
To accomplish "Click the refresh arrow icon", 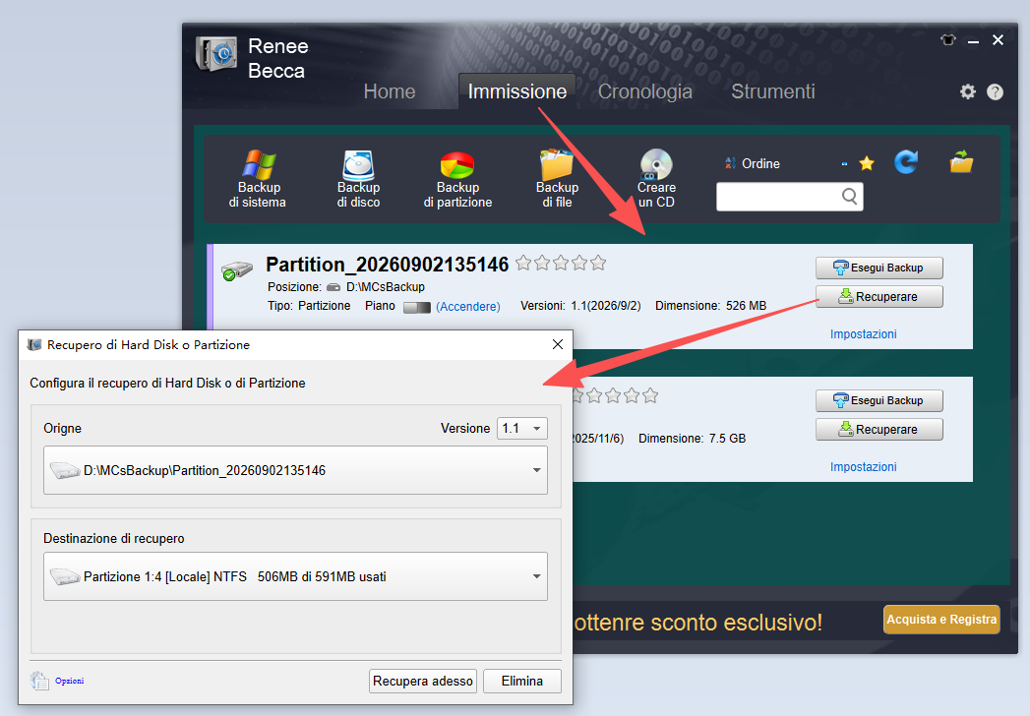I will (906, 161).
